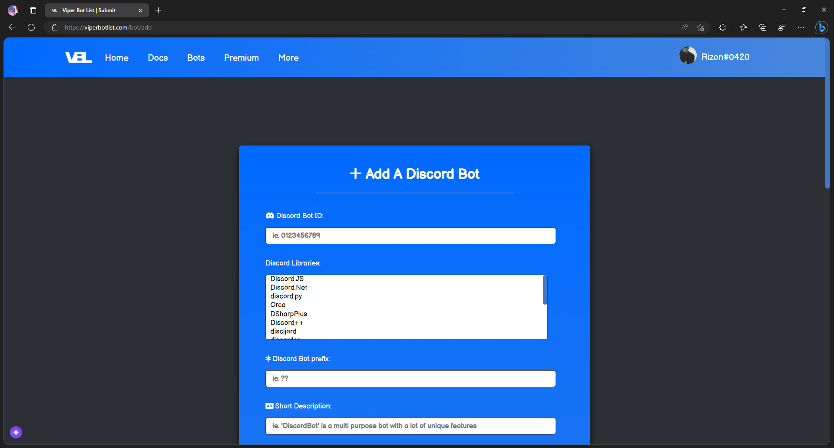This screenshot has width=834, height=448.
Task: Expand the More menu
Action: [288, 58]
